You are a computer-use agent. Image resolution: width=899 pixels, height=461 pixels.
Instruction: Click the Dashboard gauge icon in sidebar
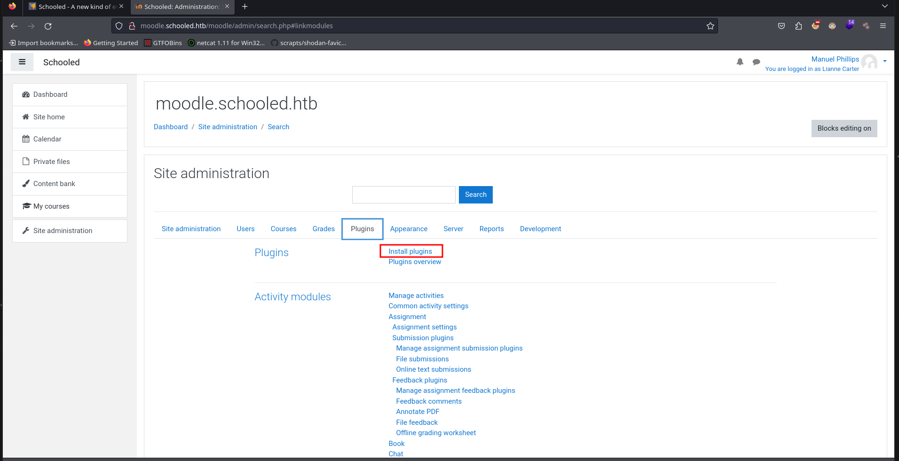coord(26,94)
